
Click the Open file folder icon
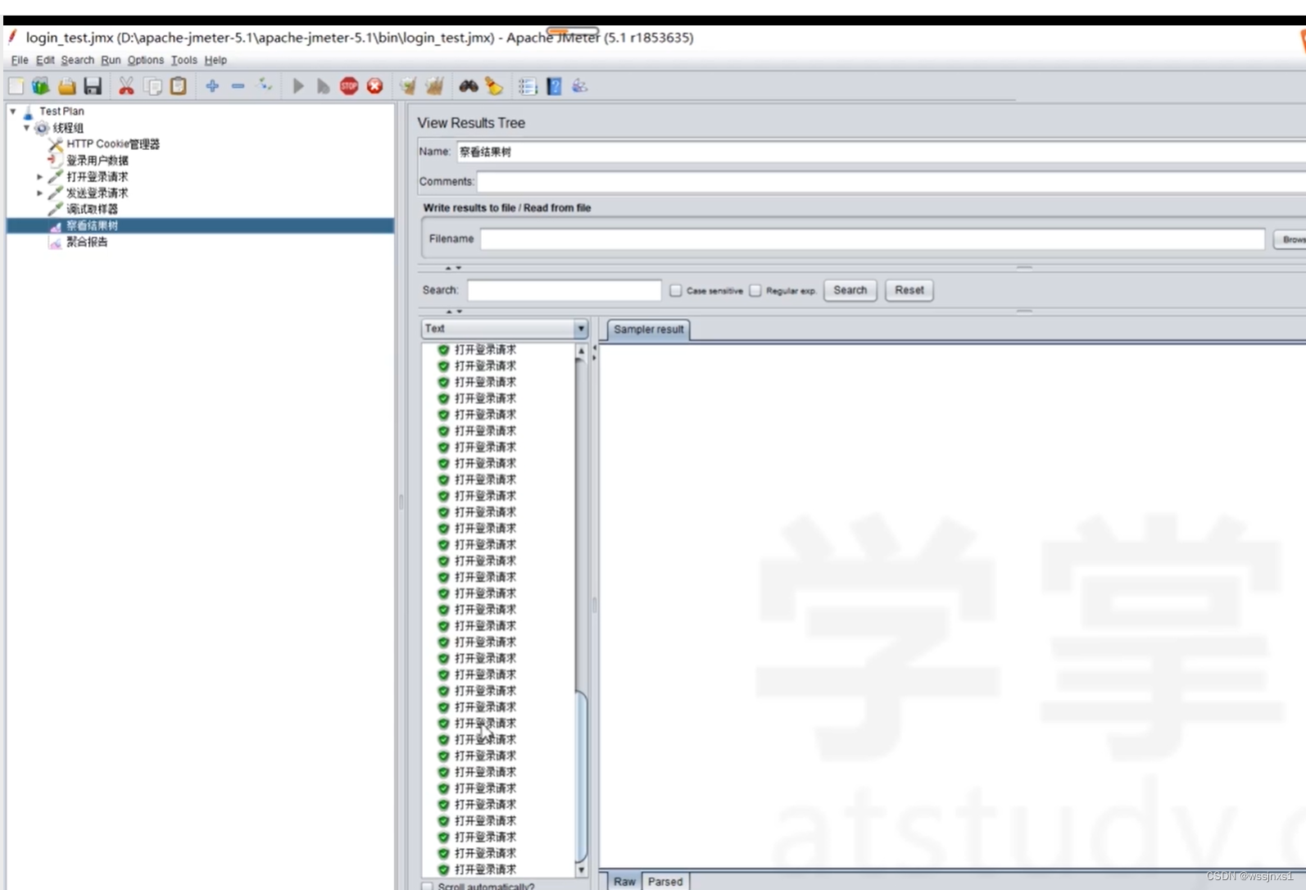point(67,86)
